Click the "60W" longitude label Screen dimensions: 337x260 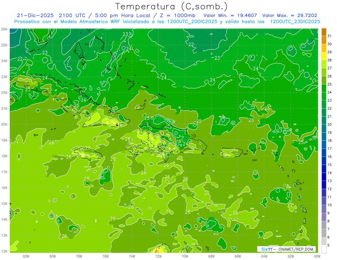pyautogui.click(x=317, y=256)
